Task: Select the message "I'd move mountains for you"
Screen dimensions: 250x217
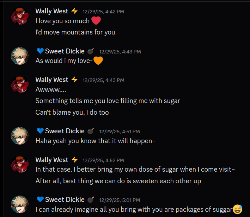Action: 75,32
